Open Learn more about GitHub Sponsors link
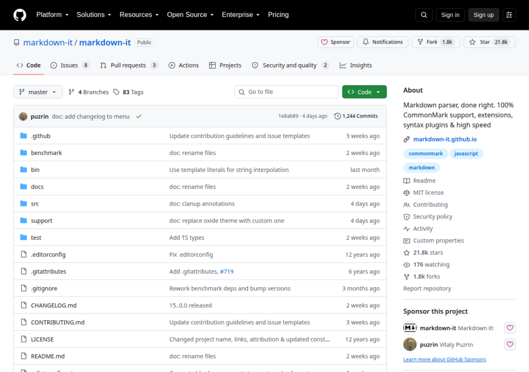The height and width of the screenshot is (372, 529). pos(444,359)
